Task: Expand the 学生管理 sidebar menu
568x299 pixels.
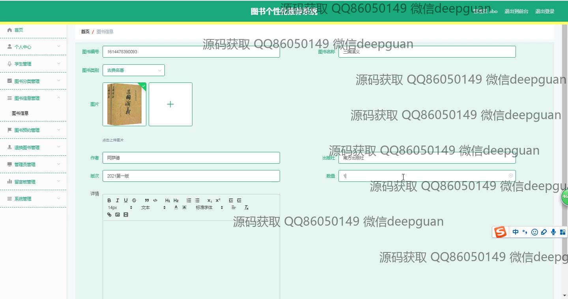Action: (x=33, y=64)
